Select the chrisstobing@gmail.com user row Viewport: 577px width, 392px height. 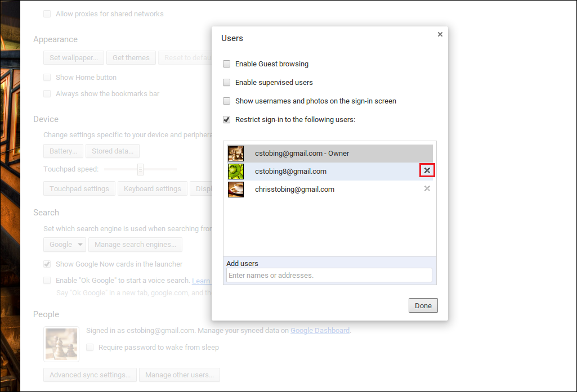tap(330, 190)
